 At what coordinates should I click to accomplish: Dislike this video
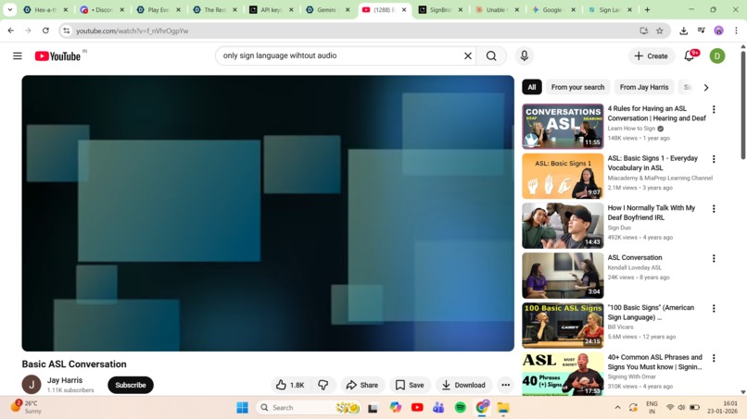click(x=323, y=385)
